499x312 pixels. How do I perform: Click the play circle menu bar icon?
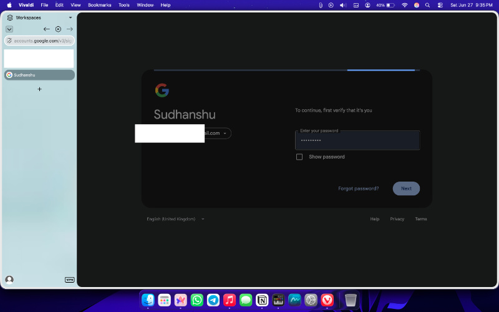click(x=331, y=5)
